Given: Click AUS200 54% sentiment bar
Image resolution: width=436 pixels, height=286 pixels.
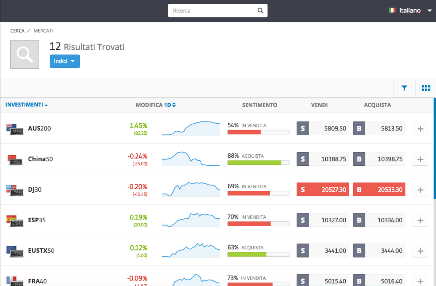Looking at the screenshot, I should pos(258,132).
